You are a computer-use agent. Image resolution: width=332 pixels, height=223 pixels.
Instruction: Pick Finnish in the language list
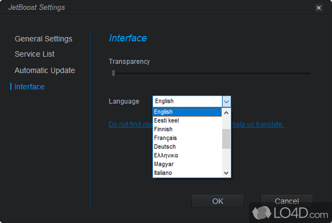pyautogui.click(x=187, y=129)
